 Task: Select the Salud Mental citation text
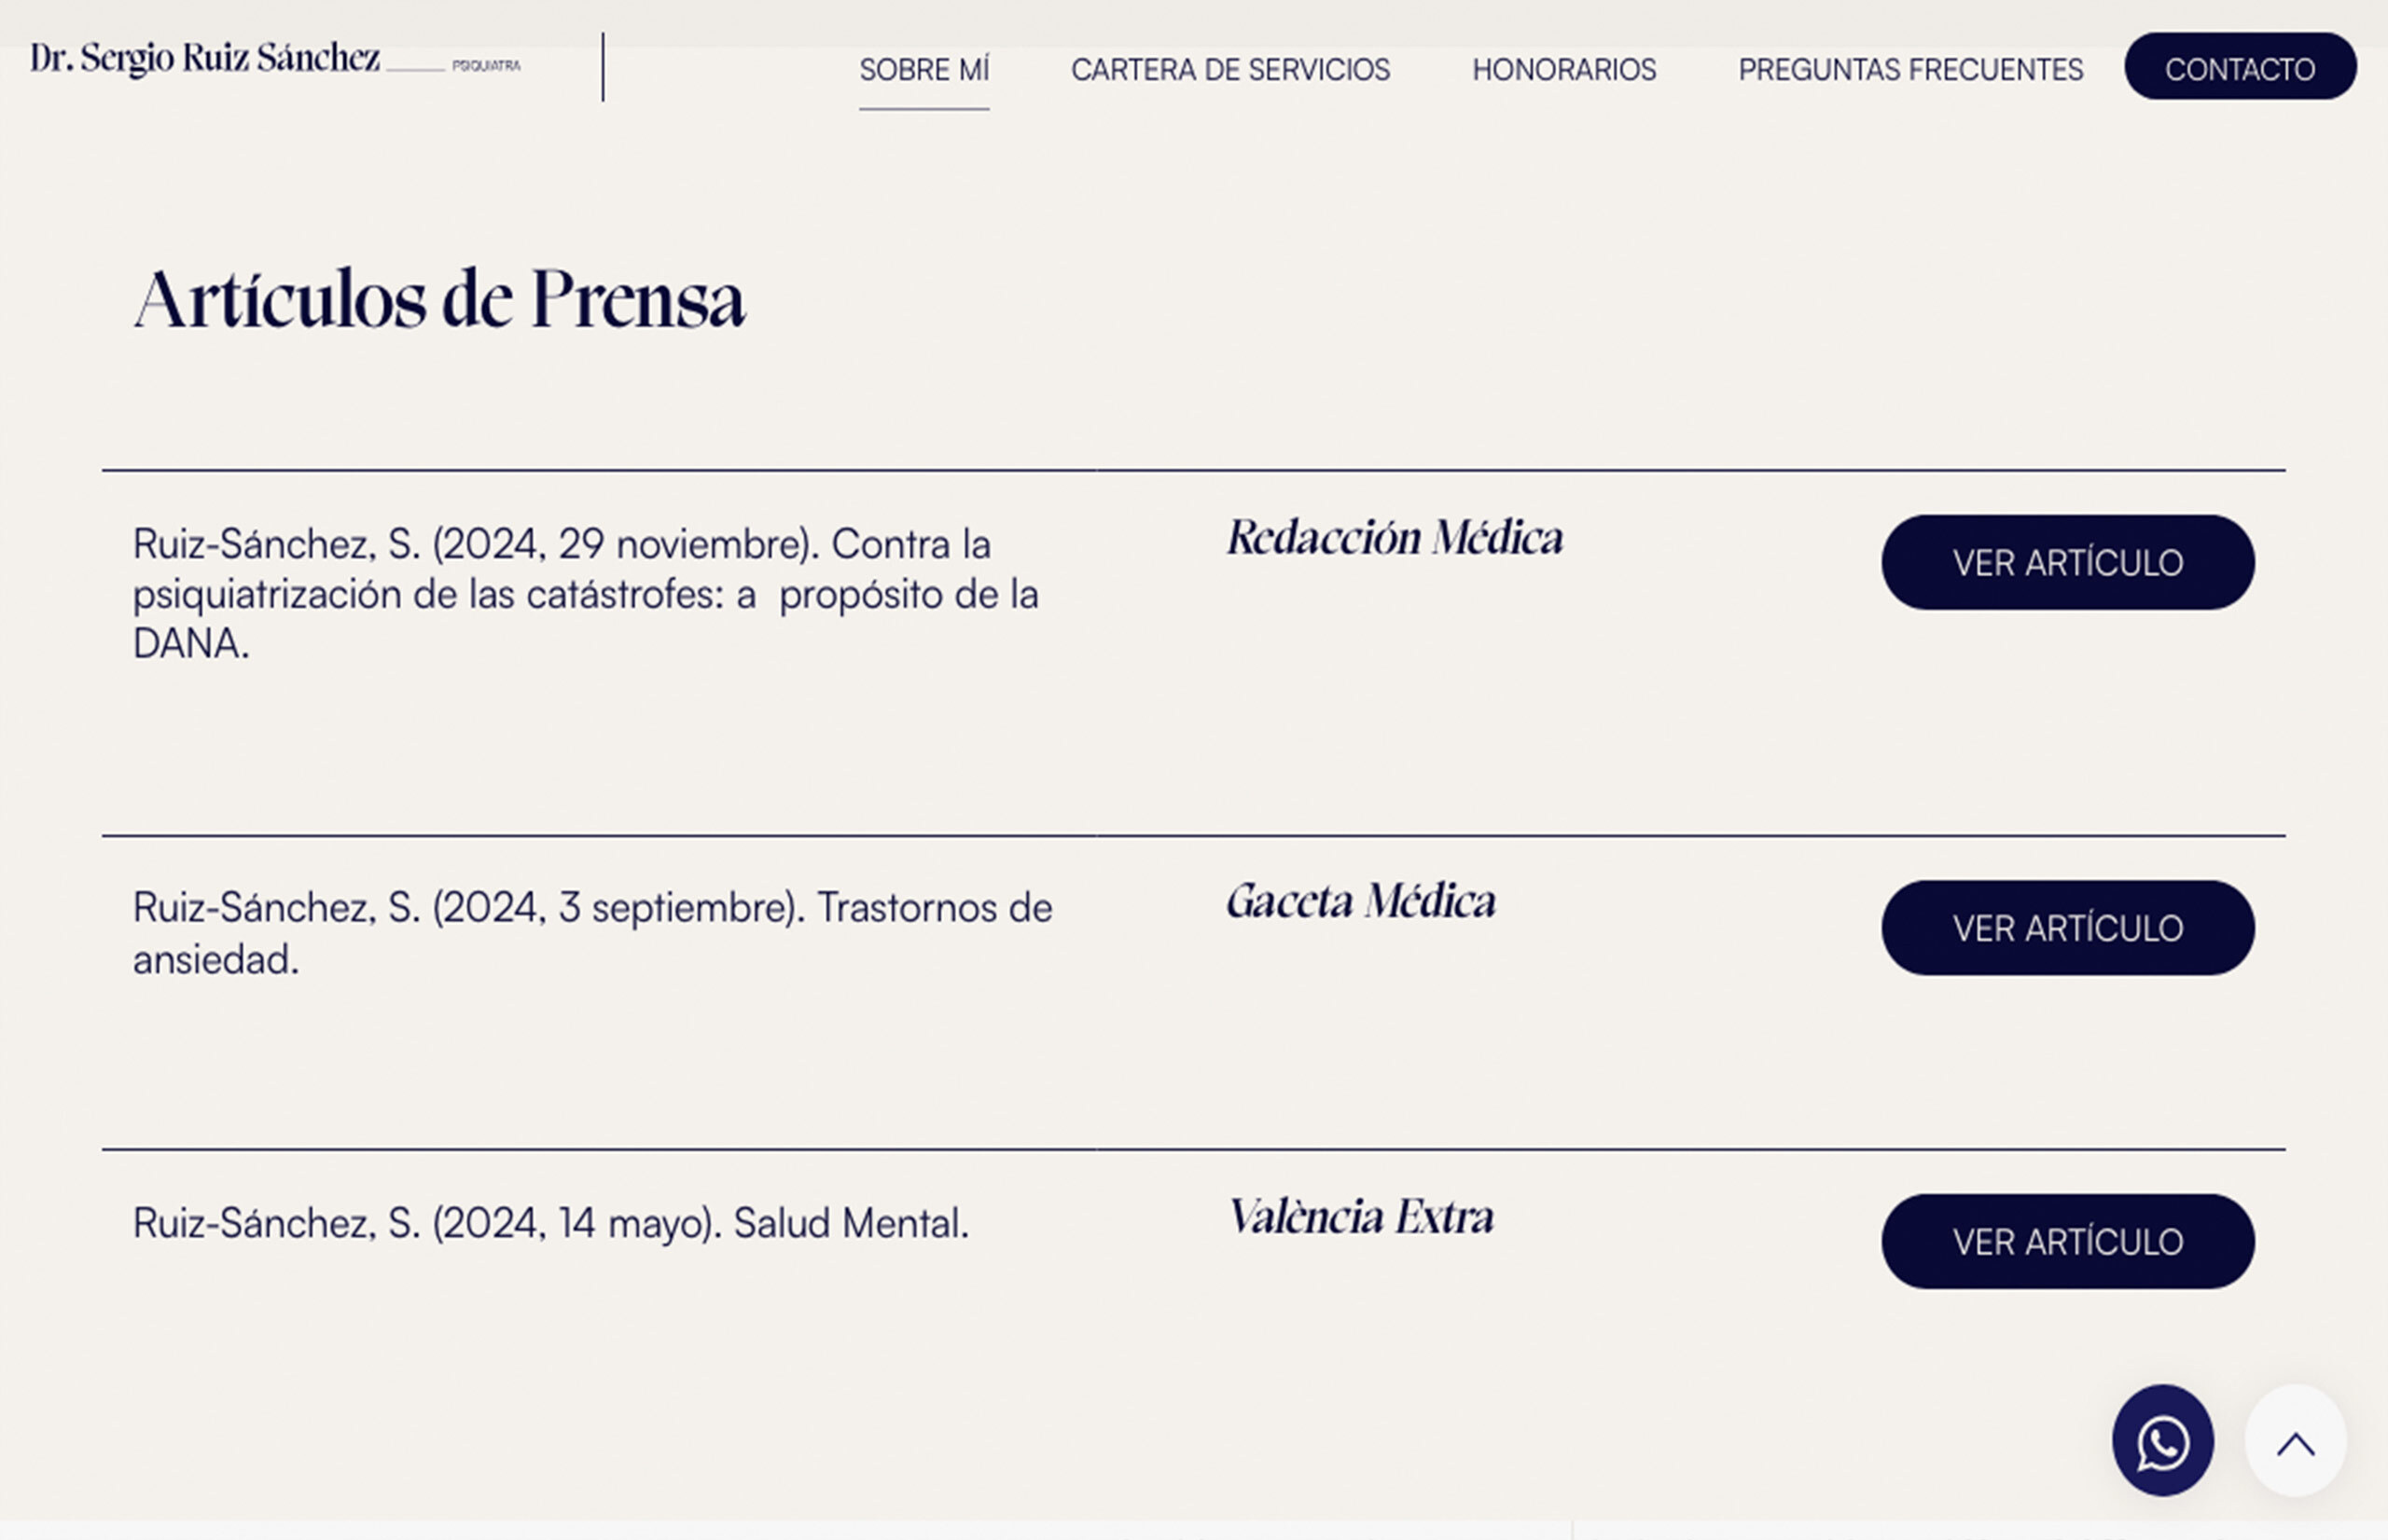550,1222
